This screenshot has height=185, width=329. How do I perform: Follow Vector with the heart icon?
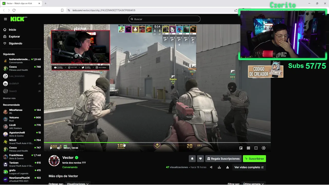[x=200, y=159]
